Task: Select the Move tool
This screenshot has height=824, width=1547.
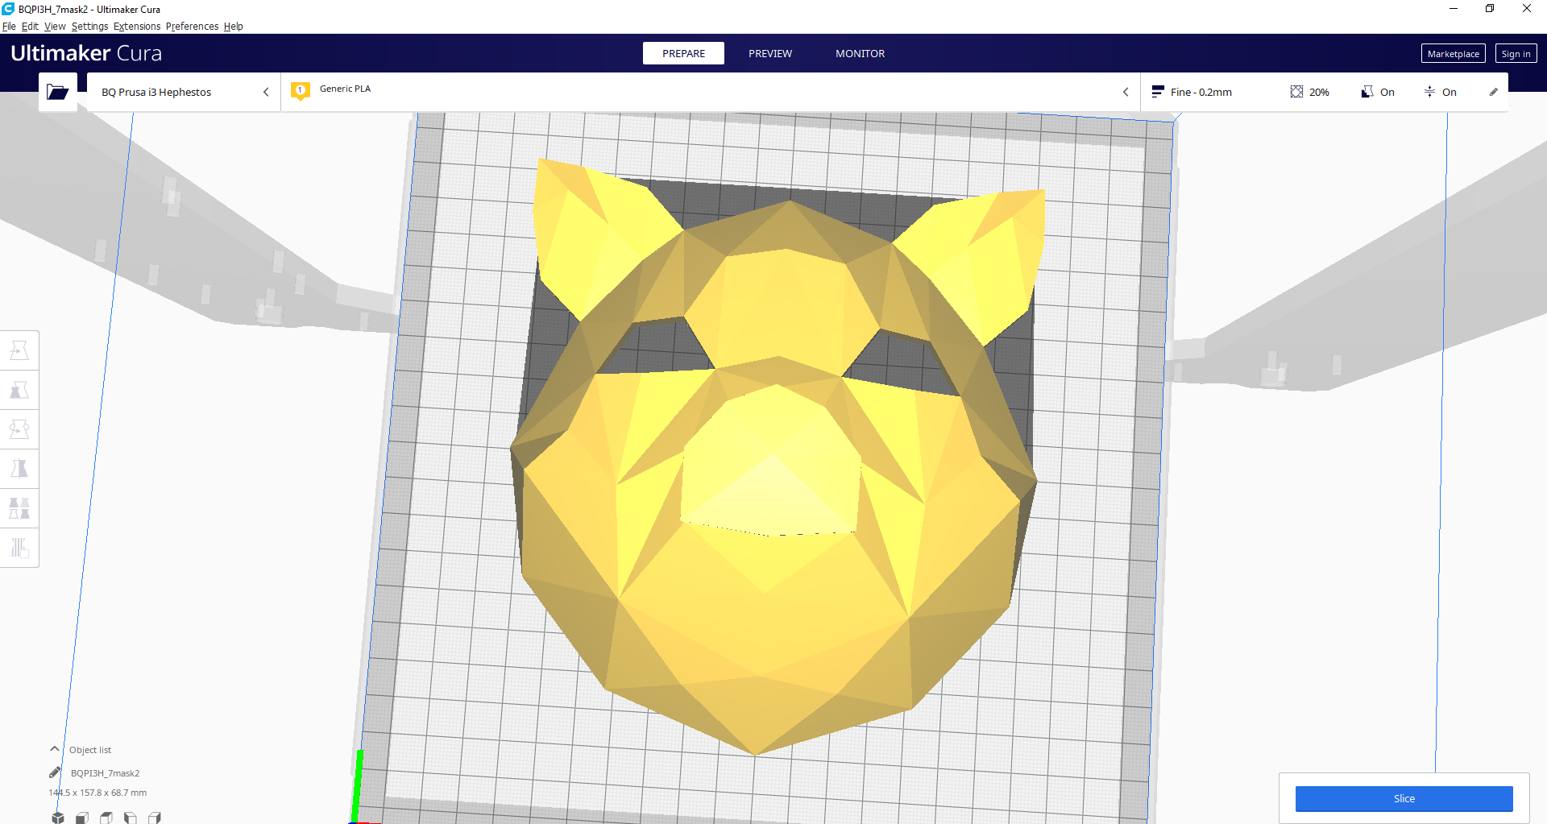Action: tap(19, 350)
